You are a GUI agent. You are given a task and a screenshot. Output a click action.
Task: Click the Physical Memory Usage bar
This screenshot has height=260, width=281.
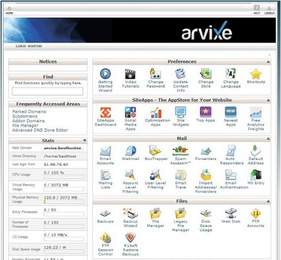(x=64, y=202)
